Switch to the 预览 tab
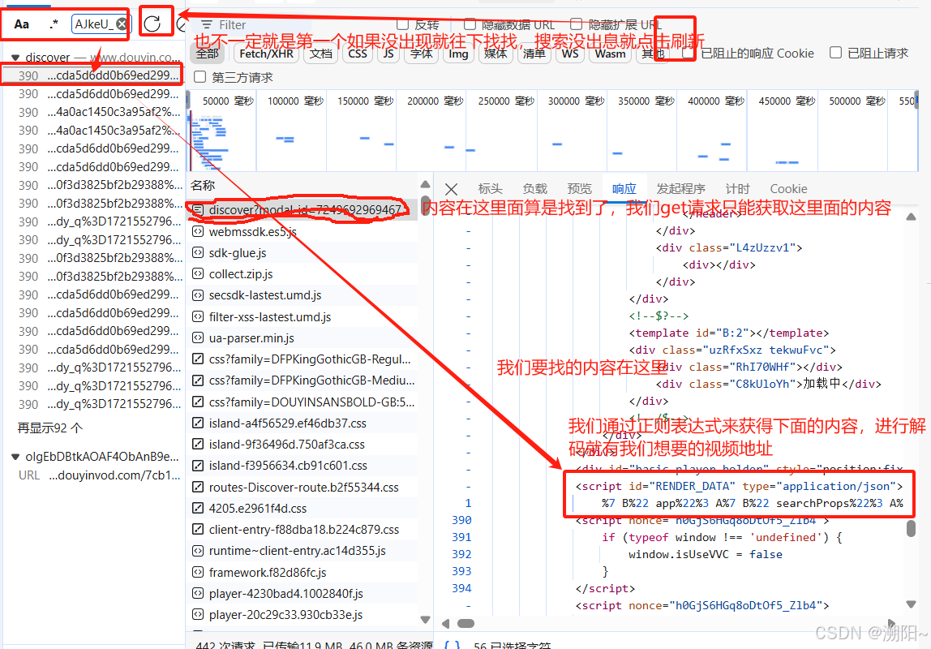 click(579, 189)
